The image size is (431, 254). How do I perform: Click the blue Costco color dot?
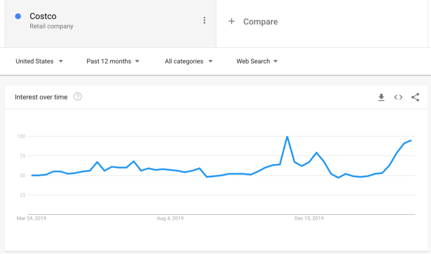pos(18,17)
